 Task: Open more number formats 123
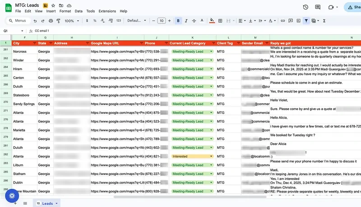click(x=119, y=20)
